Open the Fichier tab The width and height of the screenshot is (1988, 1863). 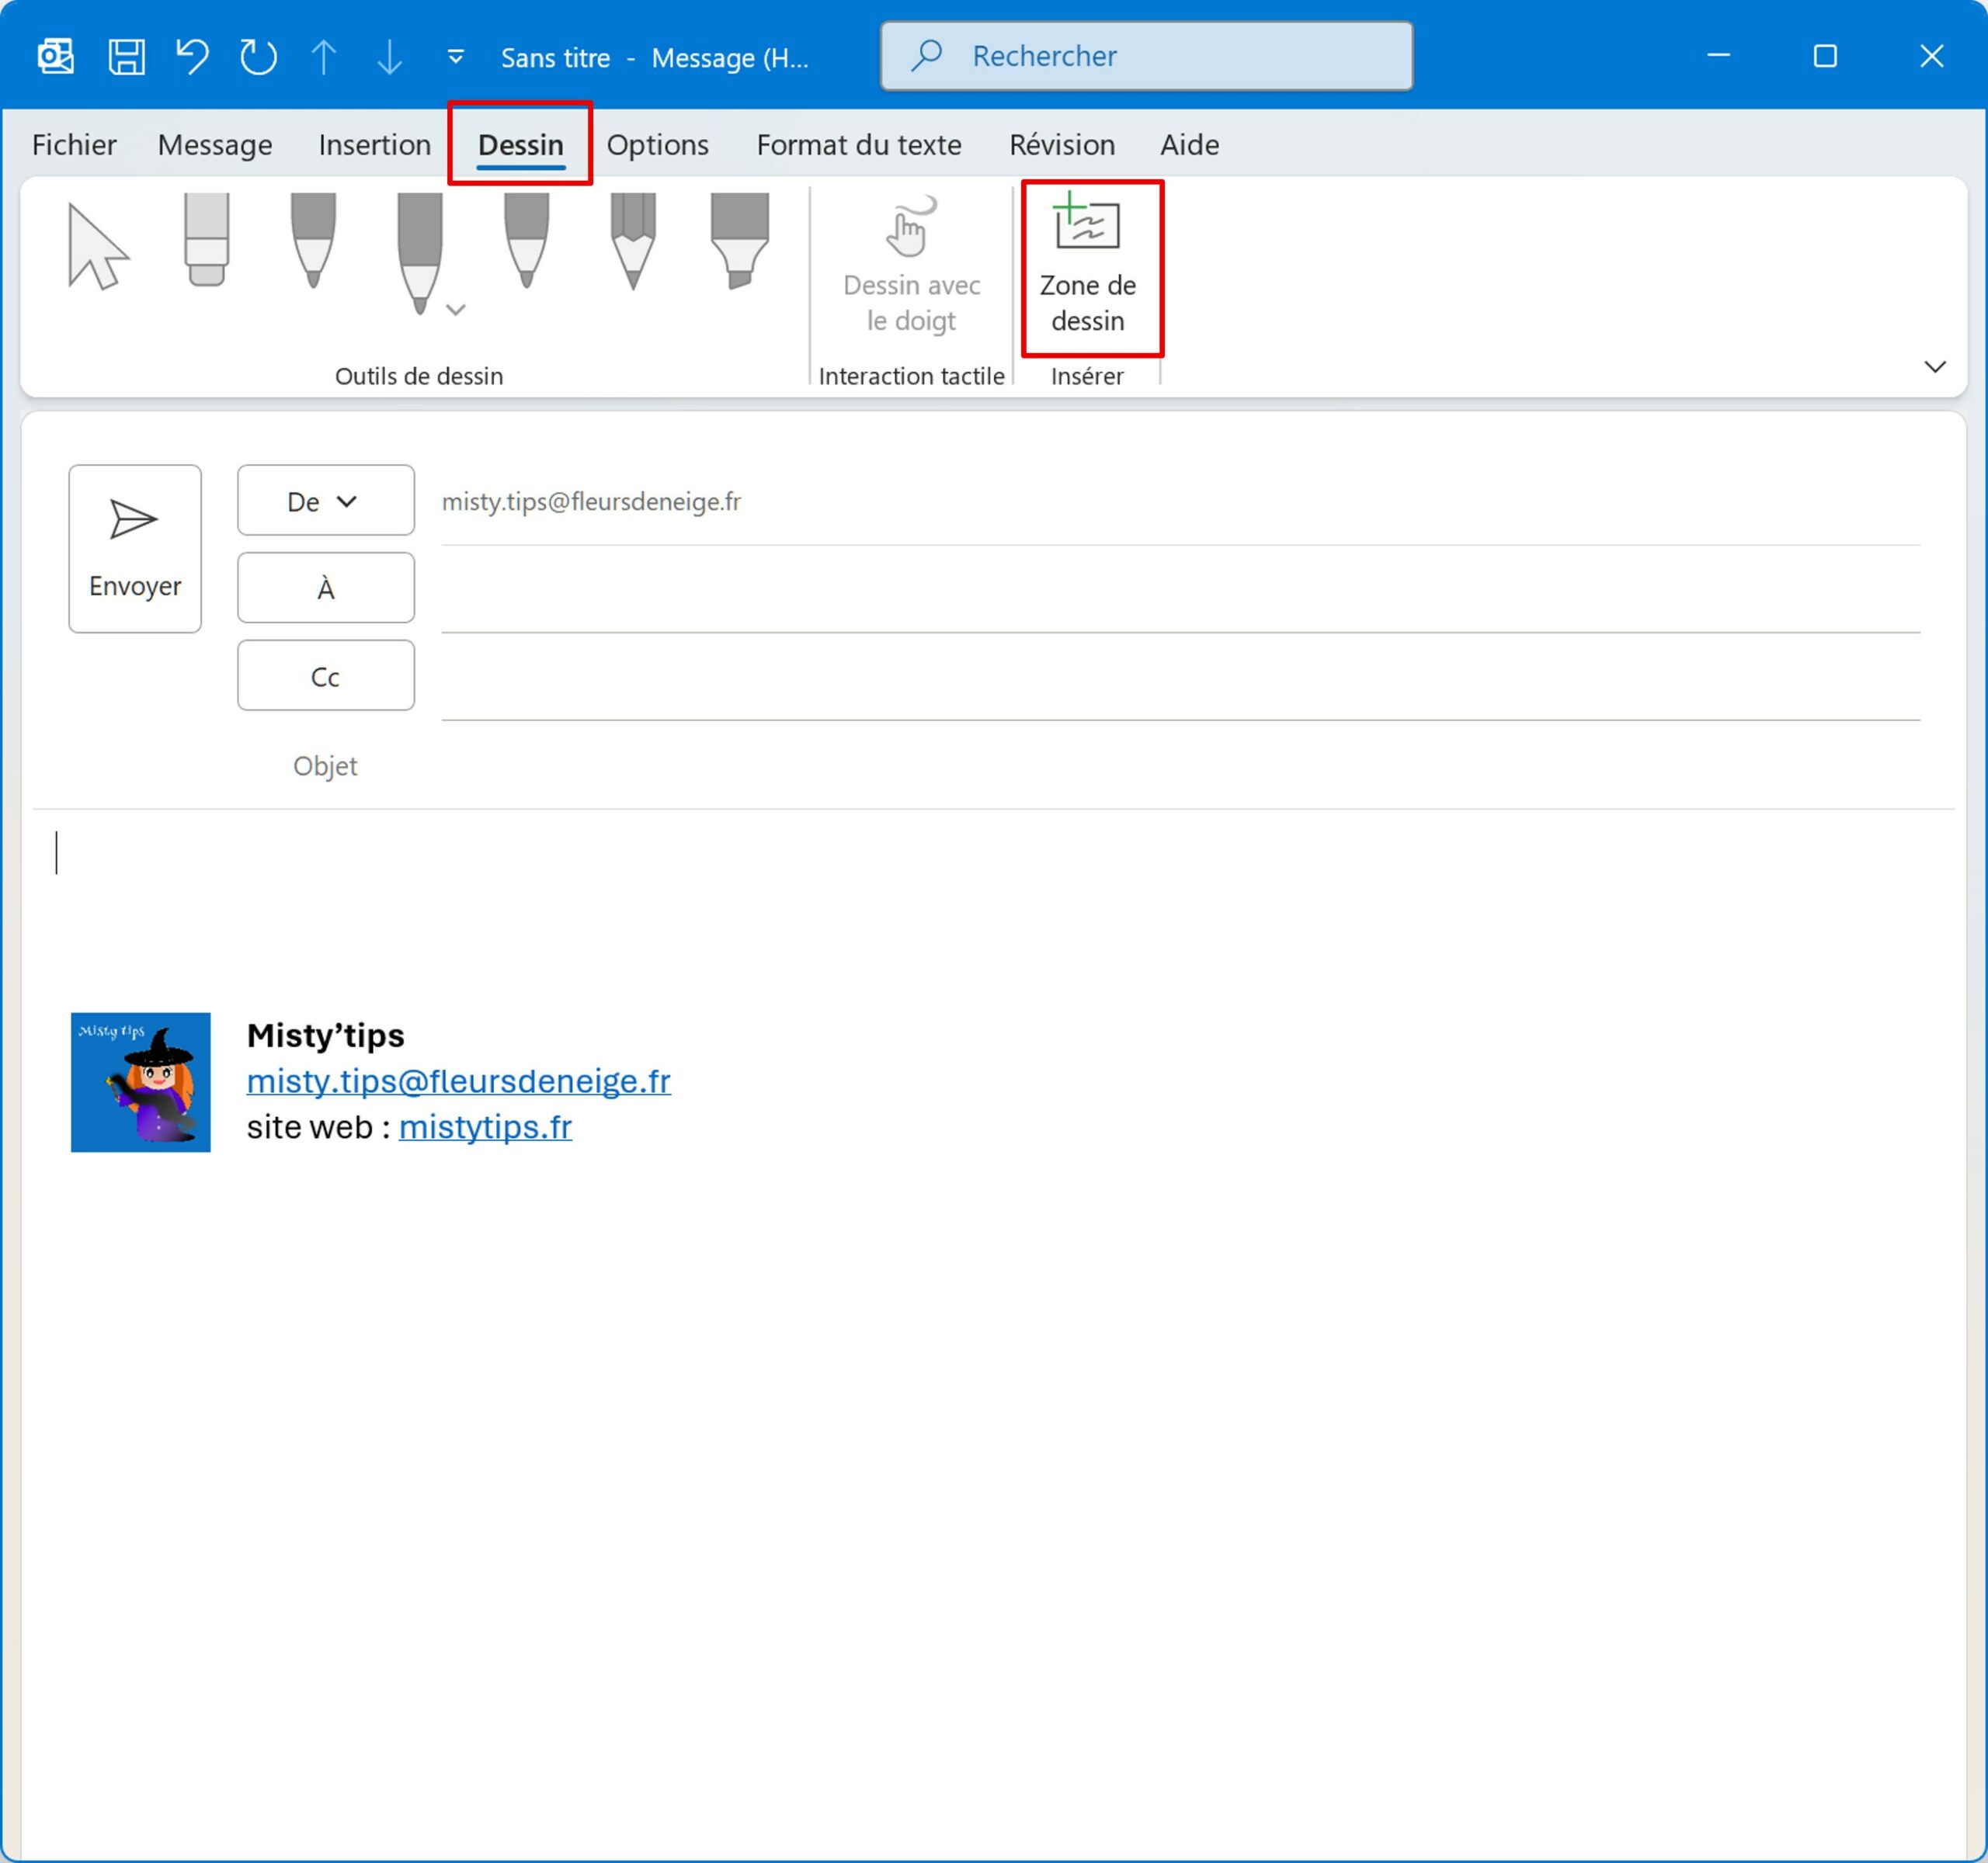[74, 145]
